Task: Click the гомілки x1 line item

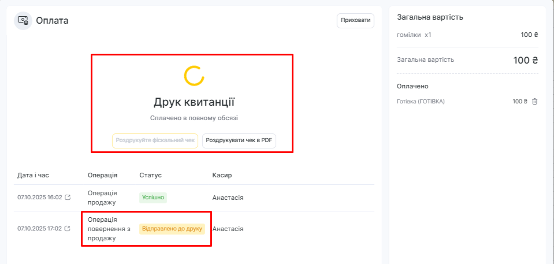Action: click(414, 35)
